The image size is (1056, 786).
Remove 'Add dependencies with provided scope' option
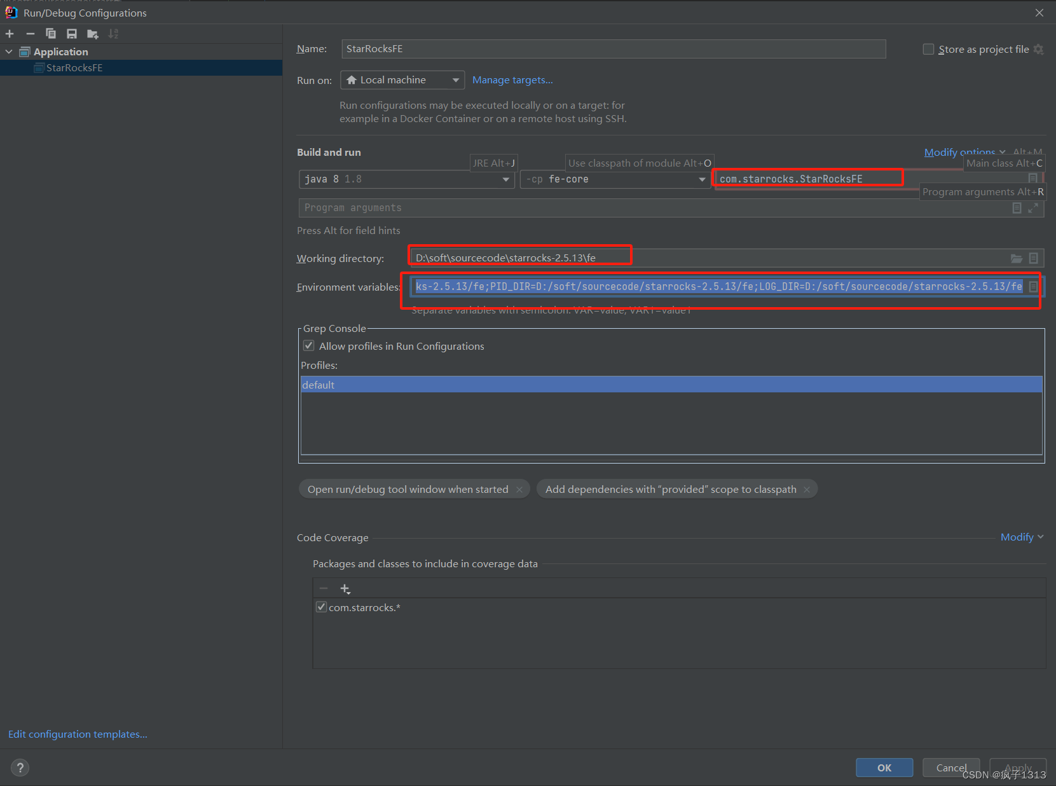tap(807, 489)
